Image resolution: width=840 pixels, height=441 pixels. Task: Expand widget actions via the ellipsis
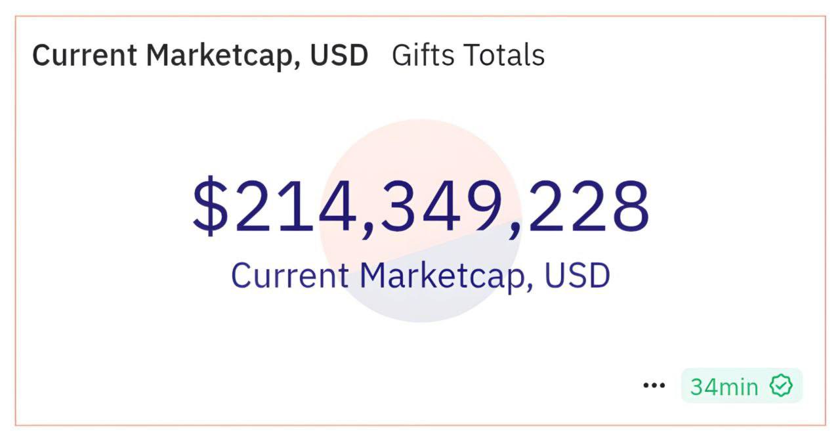[x=654, y=386]
